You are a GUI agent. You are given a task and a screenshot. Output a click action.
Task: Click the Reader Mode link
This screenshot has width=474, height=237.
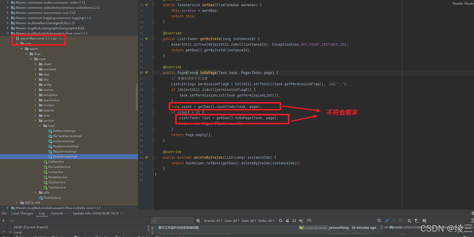462,3
